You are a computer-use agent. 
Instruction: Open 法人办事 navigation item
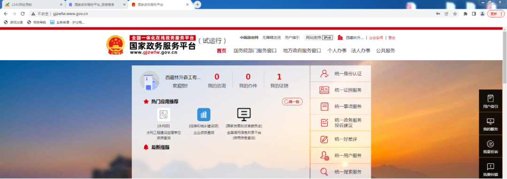click(361, 50)
